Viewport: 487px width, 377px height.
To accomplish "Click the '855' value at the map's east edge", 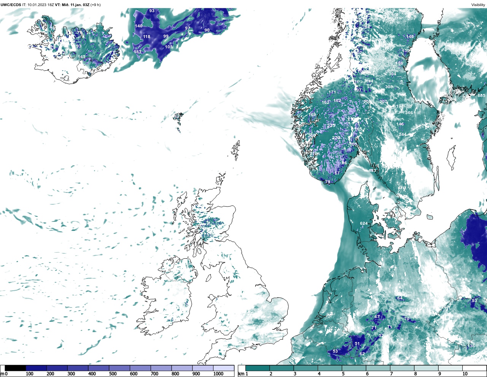I will 481,95.
